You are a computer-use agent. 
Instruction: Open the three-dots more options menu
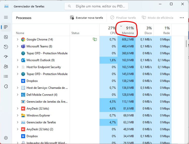(182, 18)
